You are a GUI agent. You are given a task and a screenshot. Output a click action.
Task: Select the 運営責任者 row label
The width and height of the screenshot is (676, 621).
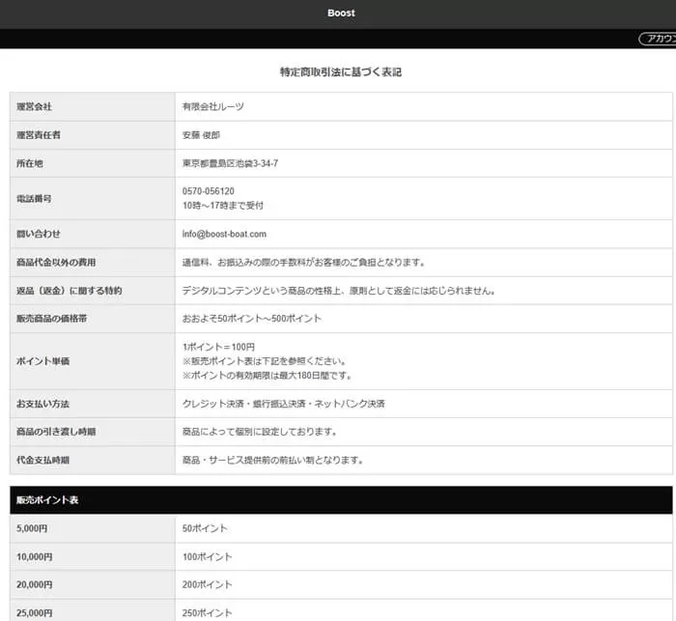[39, 135]
